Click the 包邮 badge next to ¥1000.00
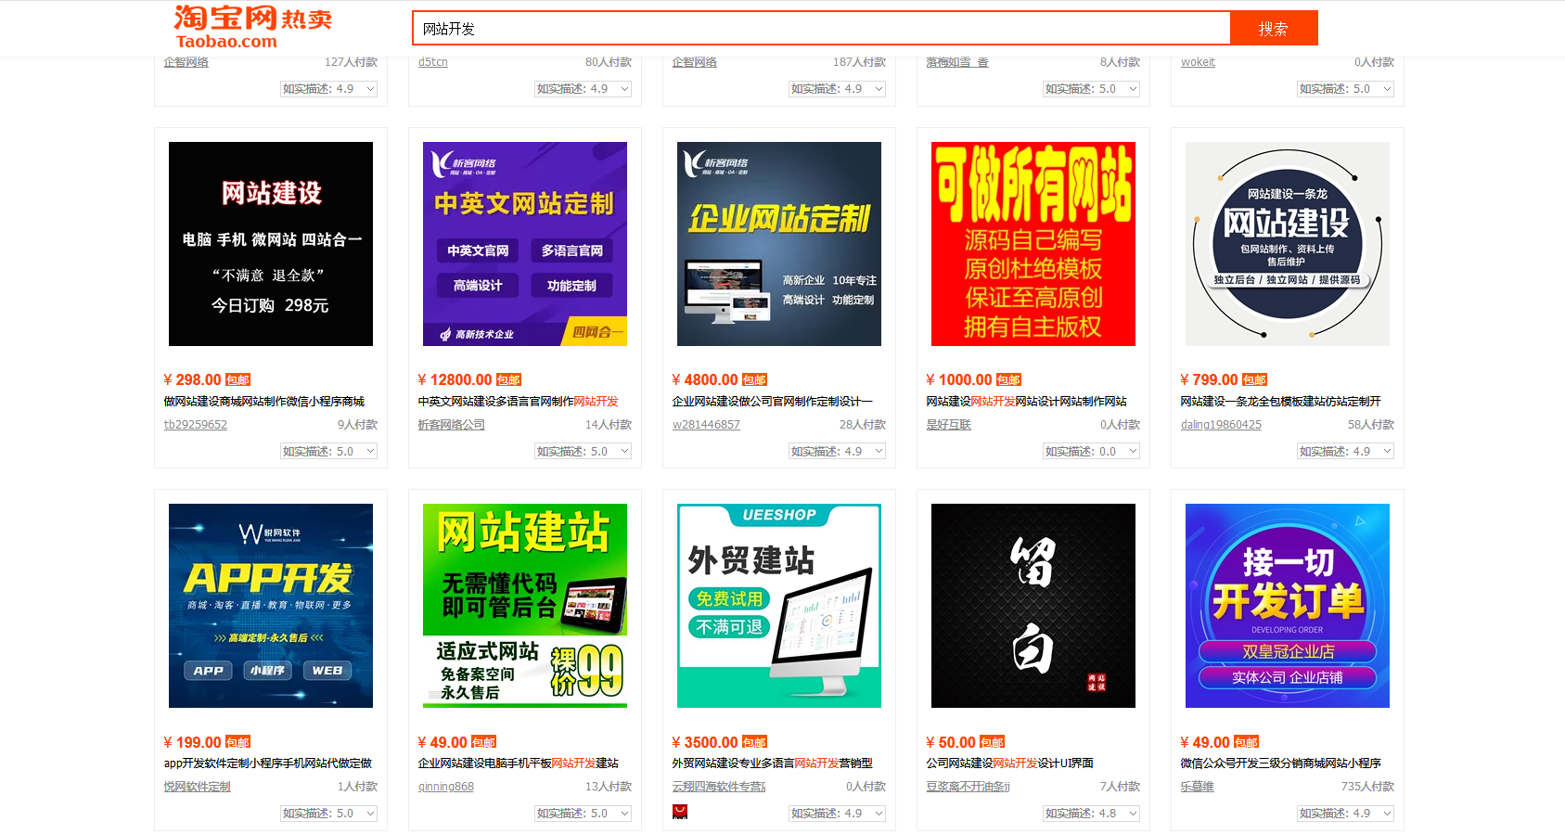Screen dimensions: 1565x834 [1008, 380]
